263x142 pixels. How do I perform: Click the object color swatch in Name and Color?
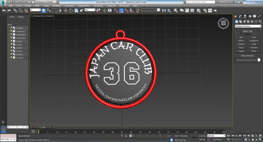tap(259, 60)
